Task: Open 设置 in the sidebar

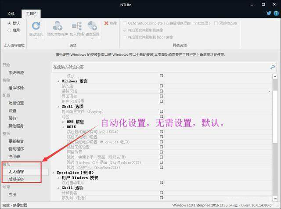Action: click(12, 111)
